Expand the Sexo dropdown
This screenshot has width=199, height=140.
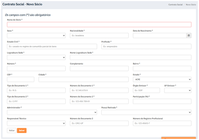pos(36,36)
